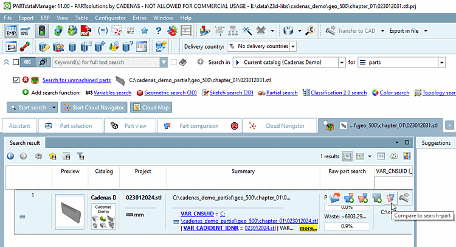Click the Start Cloud Navigator button
This screenshot has height=247, width=456.
pyautogui.click(x=94, y=108)
